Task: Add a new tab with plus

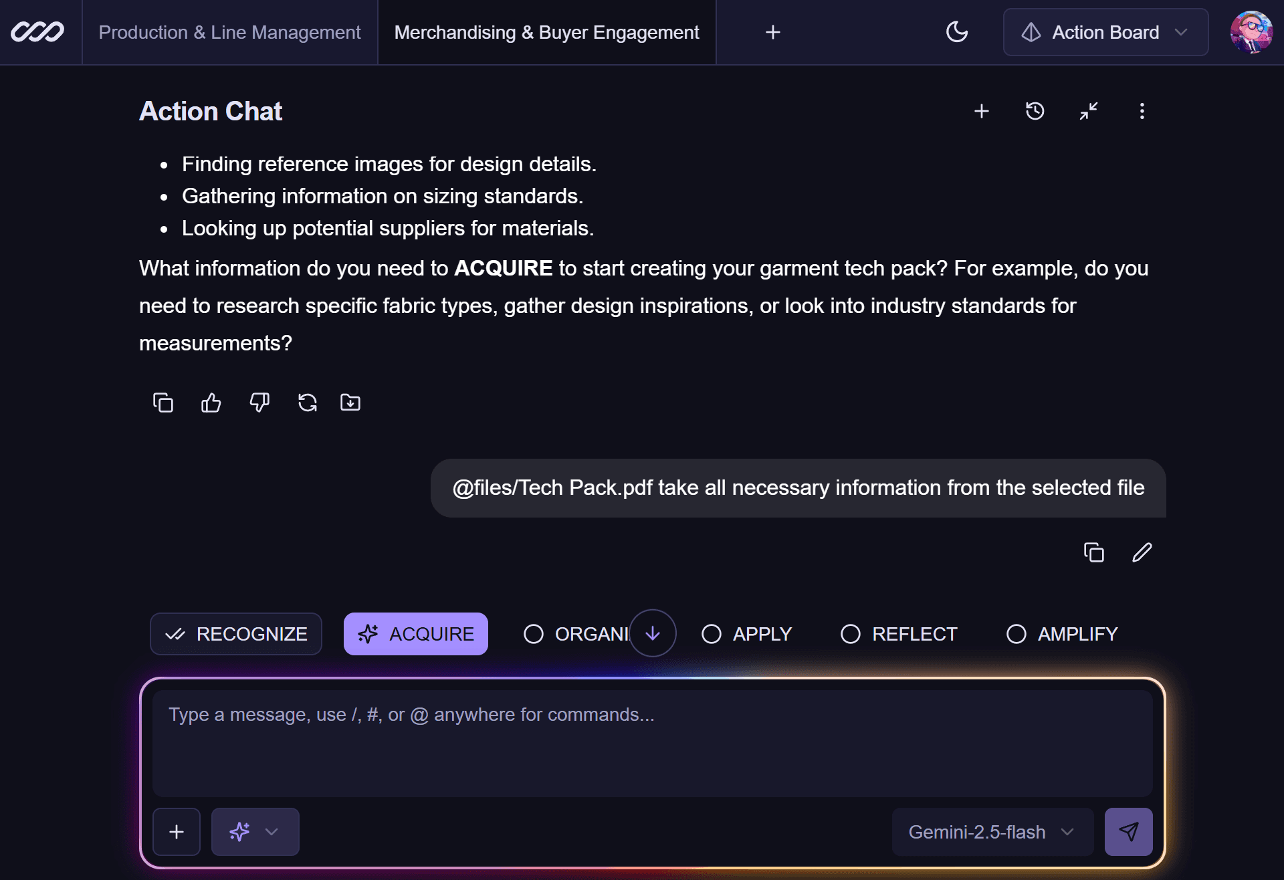Action: pyautogui.click(x=772, y=32)
